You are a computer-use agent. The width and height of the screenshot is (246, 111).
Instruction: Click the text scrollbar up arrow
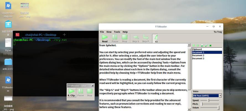point(189,45)
